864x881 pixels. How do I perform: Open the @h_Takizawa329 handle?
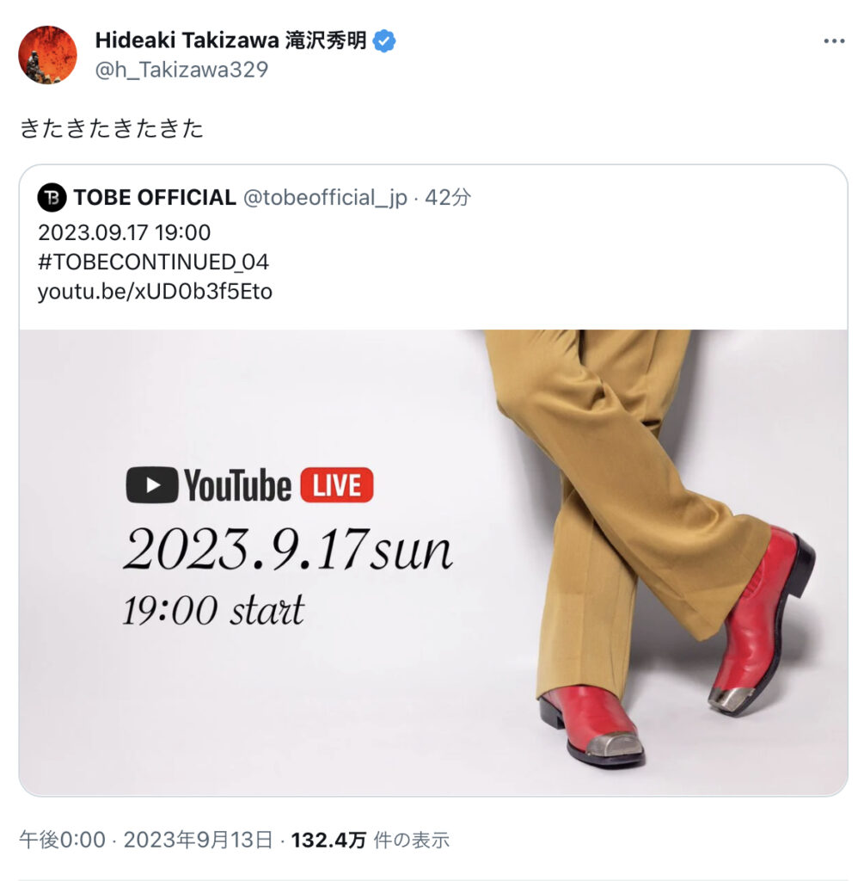(181, 70)
